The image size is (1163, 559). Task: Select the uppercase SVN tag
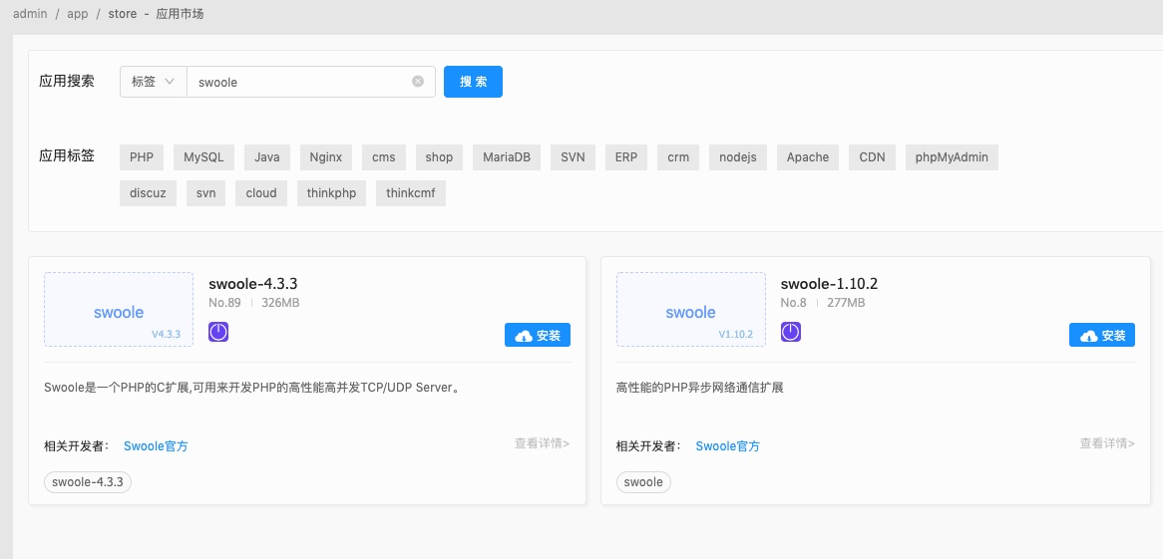[573, 157]
